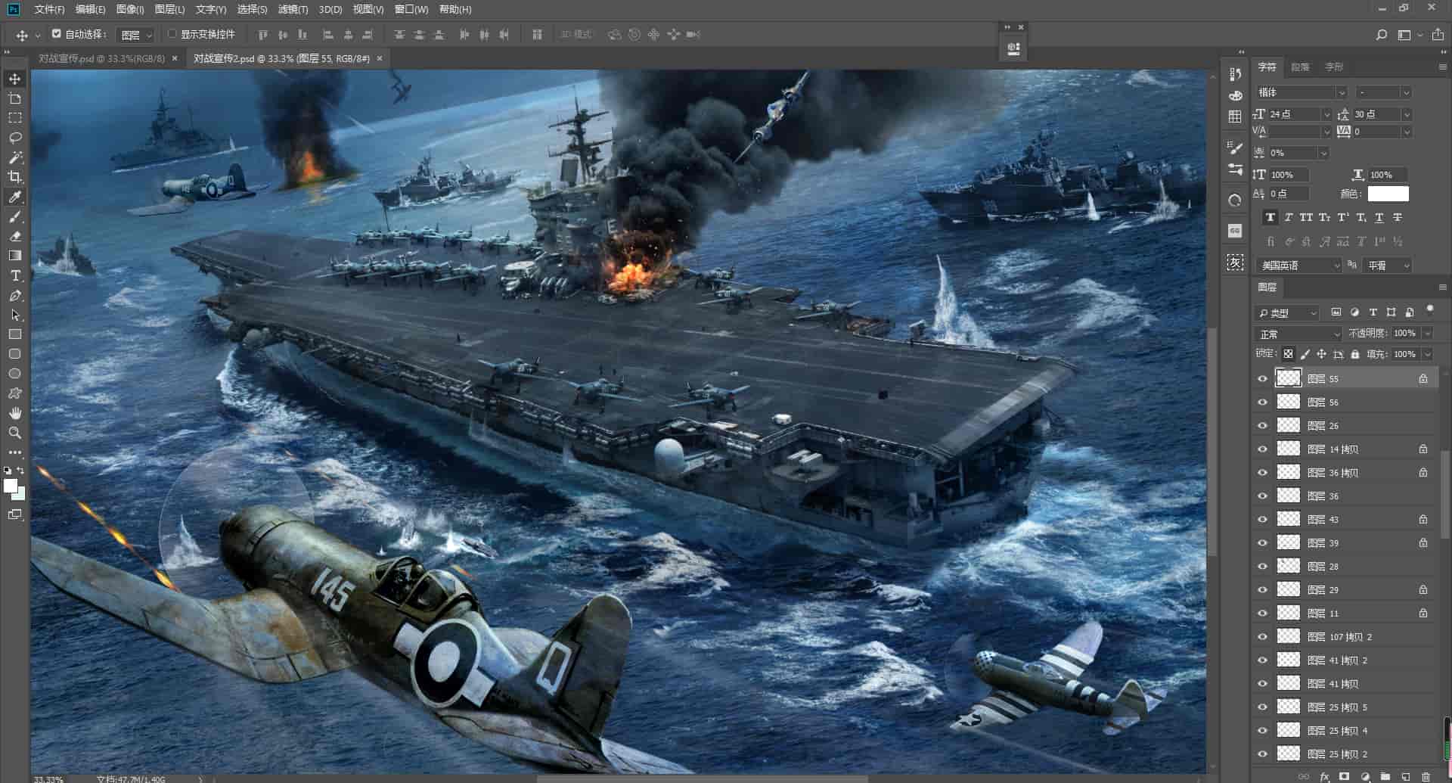Image resolution: width=1452 pixels, height=783 pixels.
Task: Toggle the 自动选择 checkbox
Action: coord(57,34)
